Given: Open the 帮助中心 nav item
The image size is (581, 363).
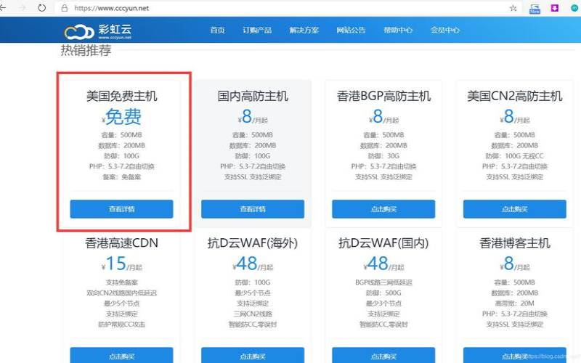Looking at the screenshot, I should (398, 30).
